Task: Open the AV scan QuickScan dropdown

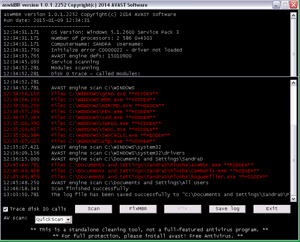Action: 54,219
